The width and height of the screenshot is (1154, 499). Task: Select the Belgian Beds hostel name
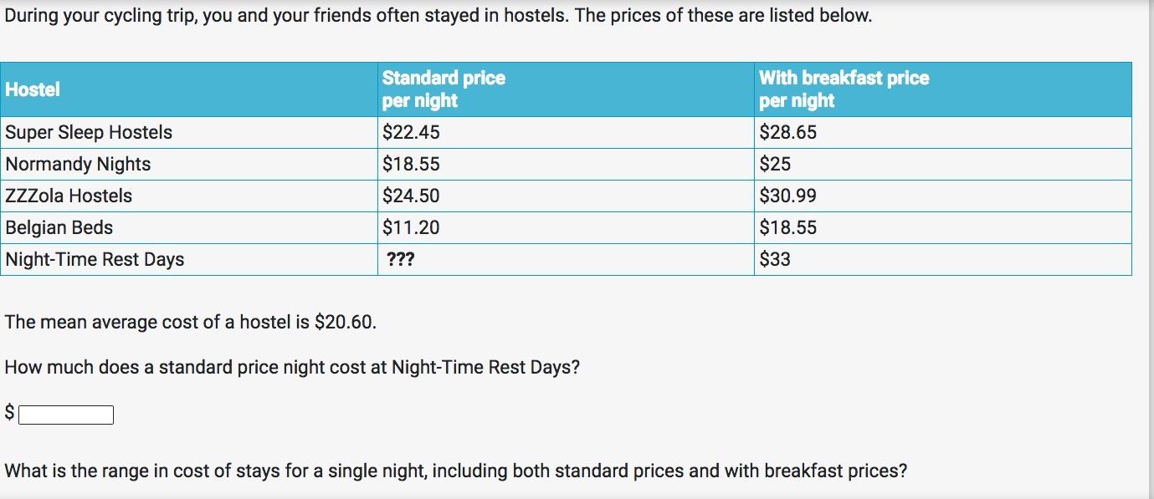point(59,227)
